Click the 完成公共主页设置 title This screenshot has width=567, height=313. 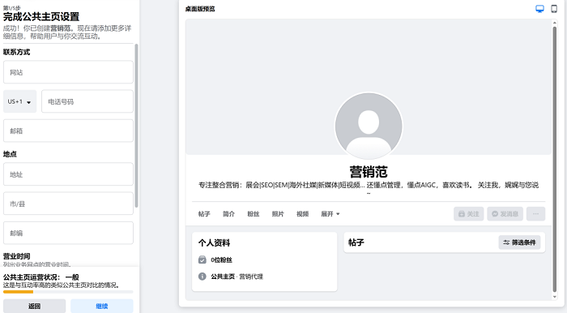tap(41, 17)
